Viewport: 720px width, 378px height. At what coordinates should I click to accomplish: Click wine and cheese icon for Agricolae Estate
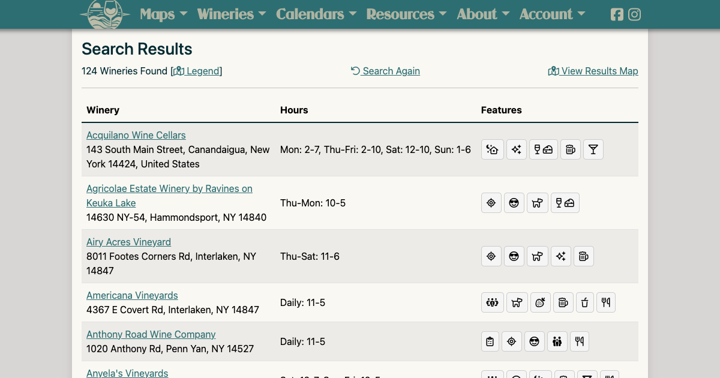564,203
